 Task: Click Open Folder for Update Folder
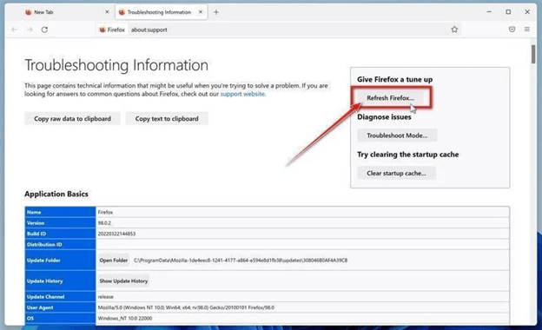pyautogui.click(x=114, y=261)
